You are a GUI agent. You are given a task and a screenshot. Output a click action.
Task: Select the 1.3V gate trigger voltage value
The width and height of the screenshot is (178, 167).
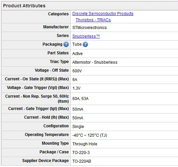76,88
